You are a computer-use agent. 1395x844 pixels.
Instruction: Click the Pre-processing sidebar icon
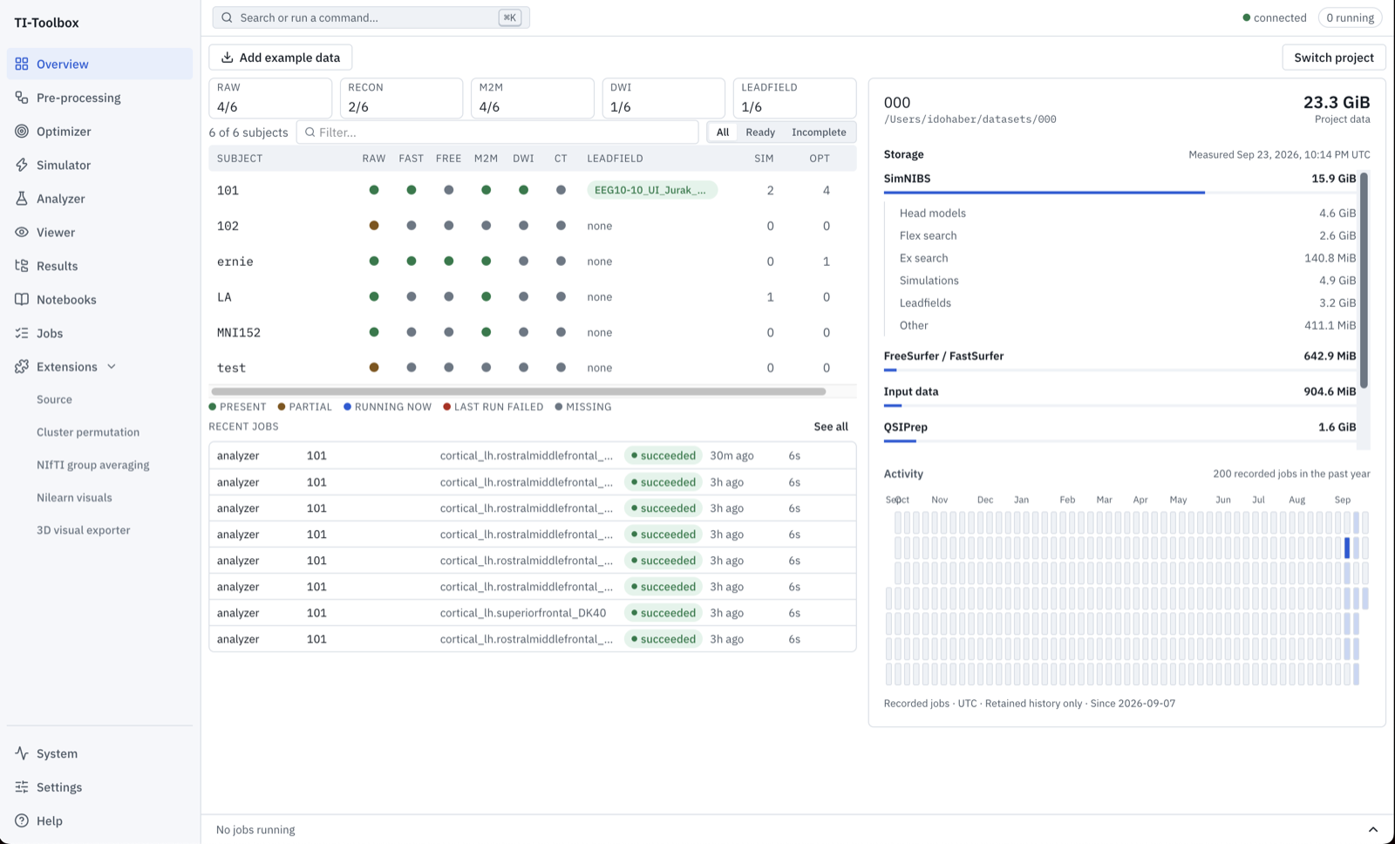tap(22, 98)
